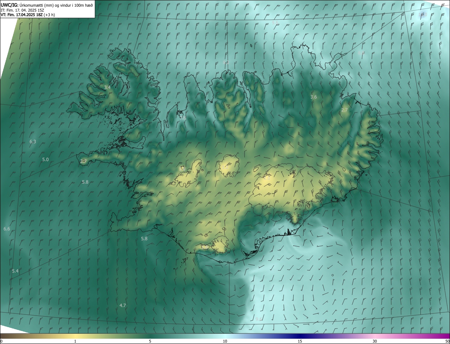Click the 5.4 value label over the sea
450x344 pixels.
click(15, 271)
